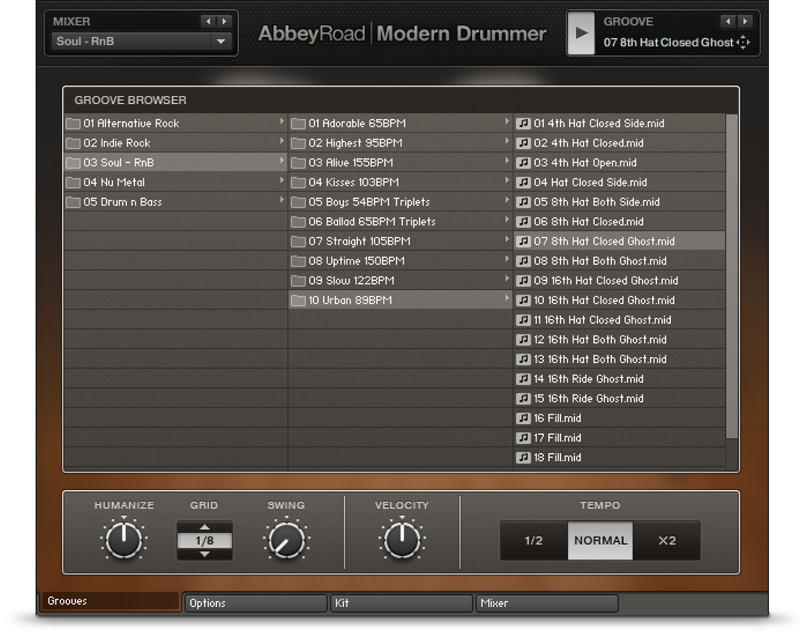Image resolution: width=806 pixels, height=639 pixels.
Task: Select 08 8th Hat Both Ghost.mid
Action: click(x=619, y=261)
